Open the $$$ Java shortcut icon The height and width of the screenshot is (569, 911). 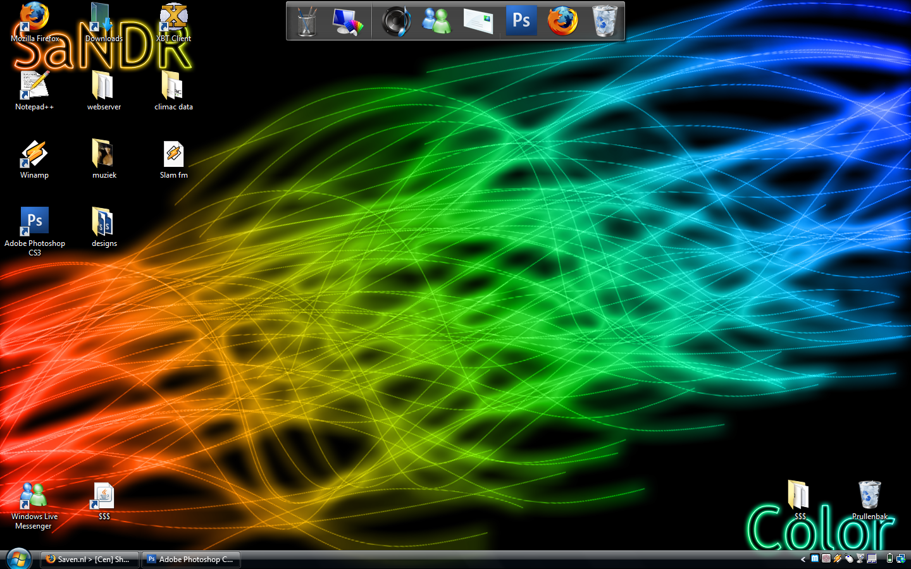104,501
